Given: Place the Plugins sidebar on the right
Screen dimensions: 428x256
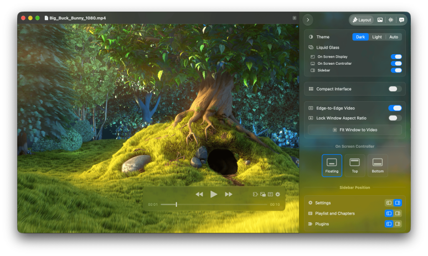Looking at the screenshot, I should pyautogui.click(x=398, y=224).
